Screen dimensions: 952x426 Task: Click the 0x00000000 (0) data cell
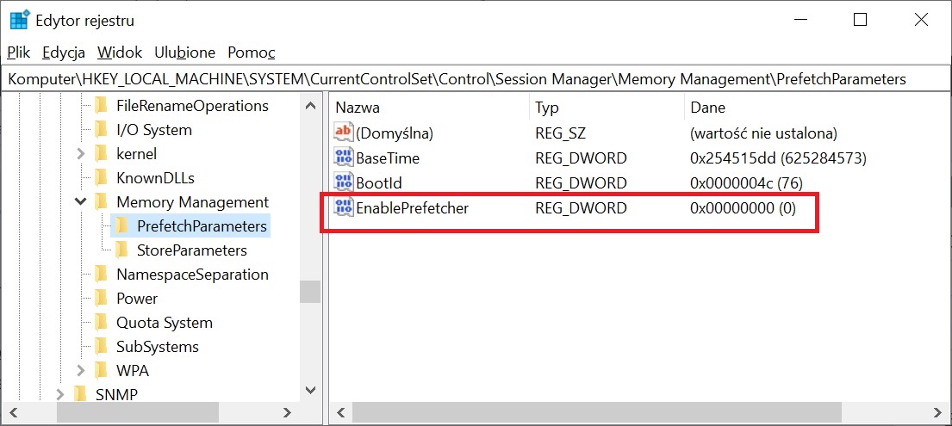(743, 208)
